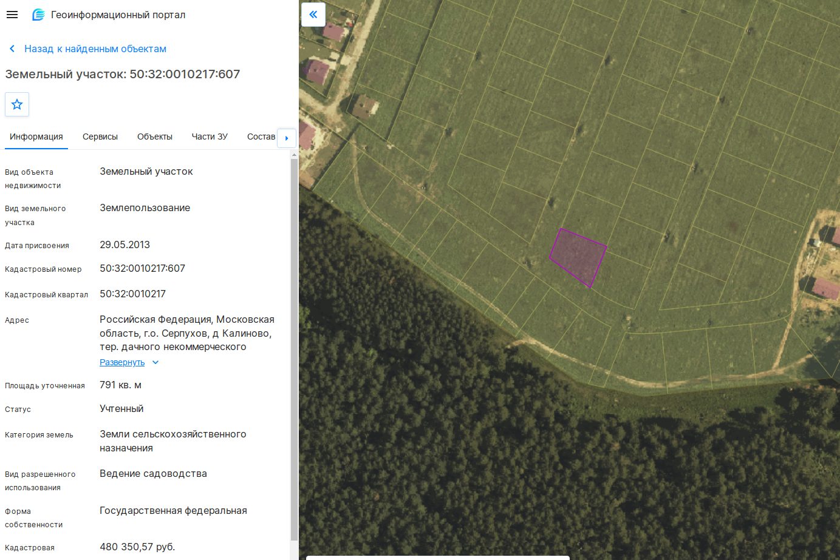Click the value Ведение садоводства
840x560 pixels.
[x=153, y=473]
